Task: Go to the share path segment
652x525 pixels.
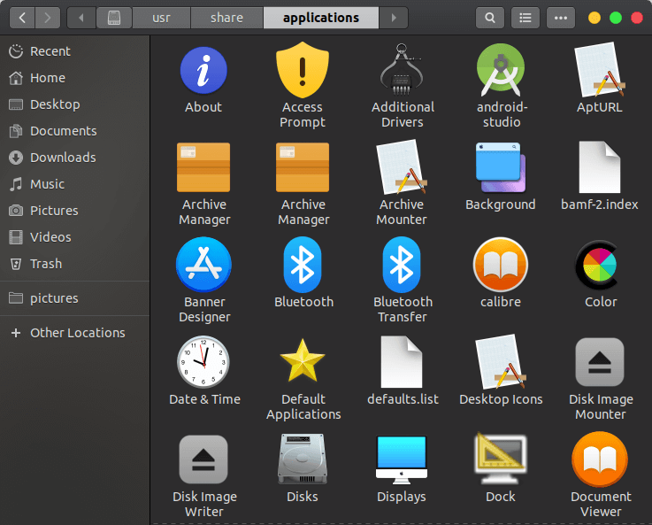Action: click(226, 18)
